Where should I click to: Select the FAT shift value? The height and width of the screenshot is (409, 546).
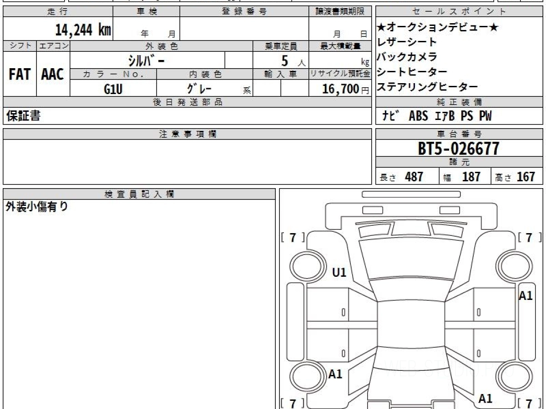tap(20, 75)
